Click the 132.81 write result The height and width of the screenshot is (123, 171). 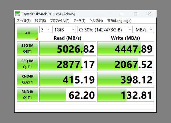125,95
